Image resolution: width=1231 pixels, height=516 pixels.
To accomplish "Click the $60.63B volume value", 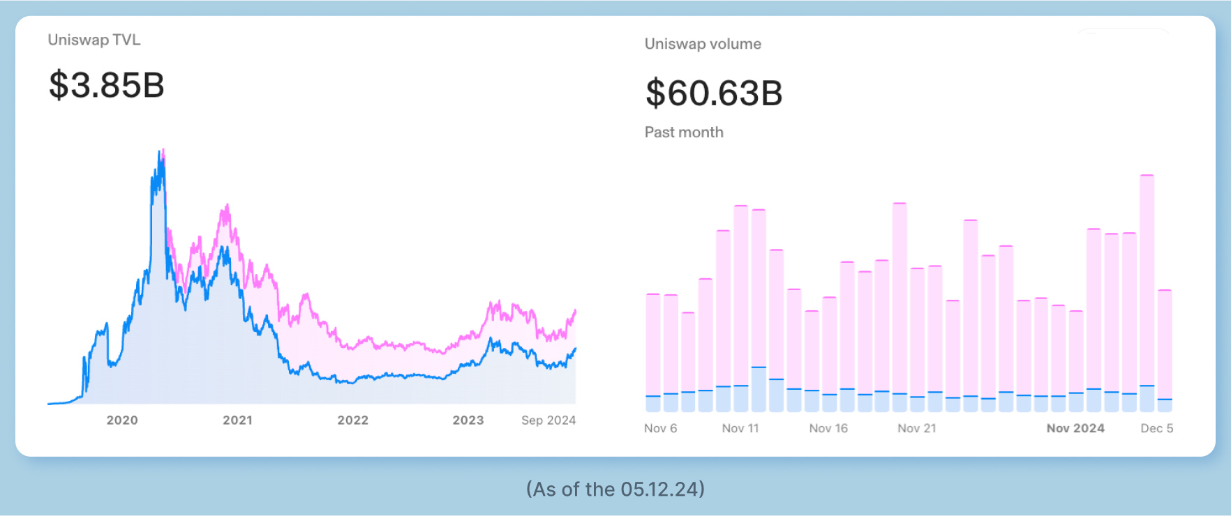I will coord(714,93).
